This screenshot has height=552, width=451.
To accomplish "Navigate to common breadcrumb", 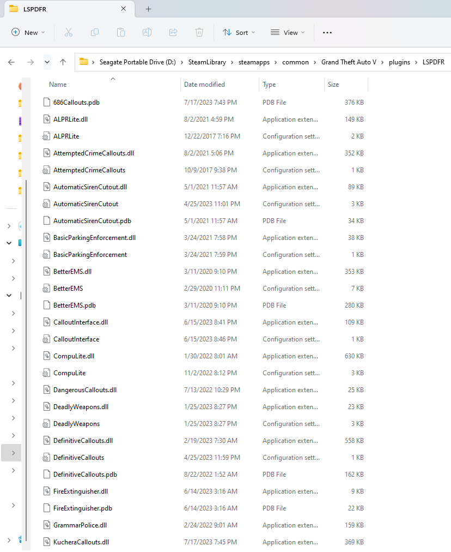I will [x=295, y=62].
